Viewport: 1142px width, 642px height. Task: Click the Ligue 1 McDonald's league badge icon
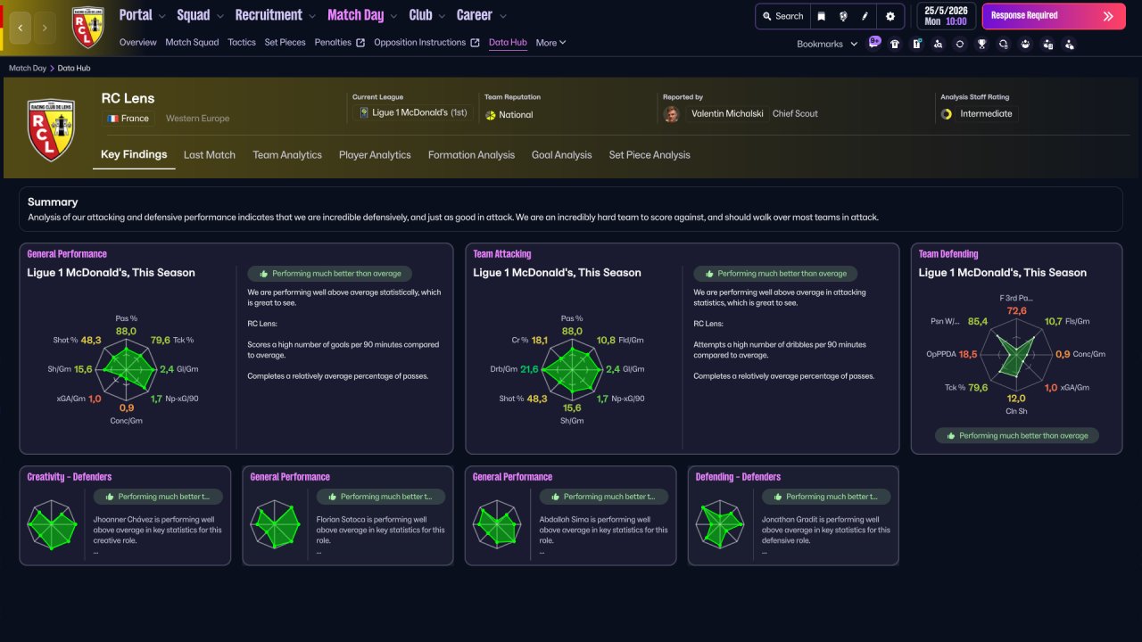pos(364,113)
